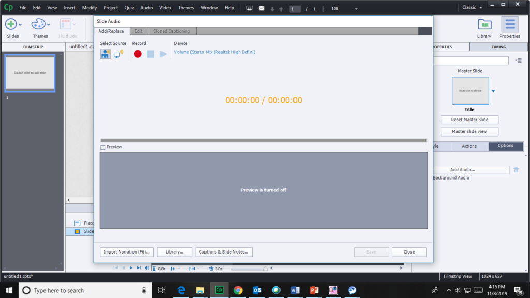
Task: Click the Windows Task View icon
Action: pos(161,290)
